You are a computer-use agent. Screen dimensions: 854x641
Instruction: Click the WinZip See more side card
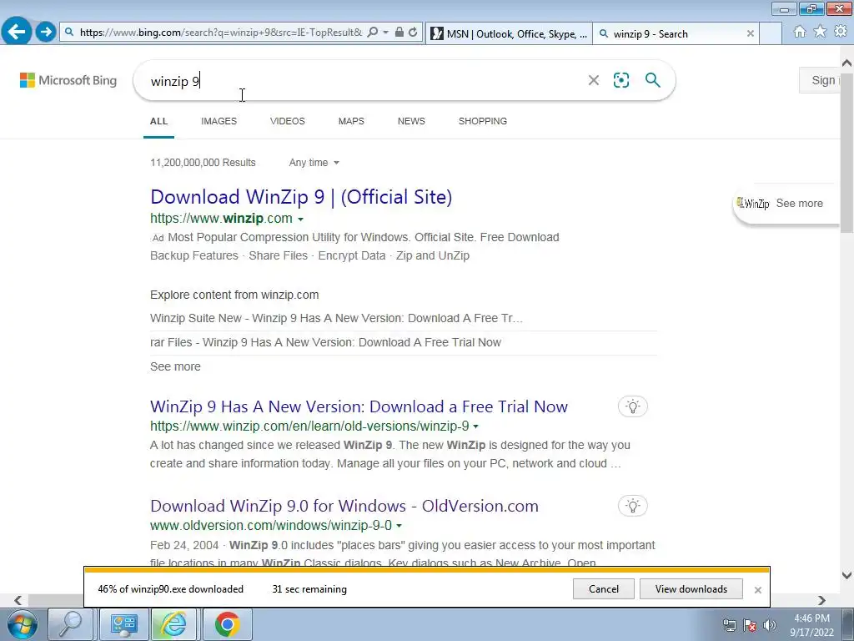[784, 204]
